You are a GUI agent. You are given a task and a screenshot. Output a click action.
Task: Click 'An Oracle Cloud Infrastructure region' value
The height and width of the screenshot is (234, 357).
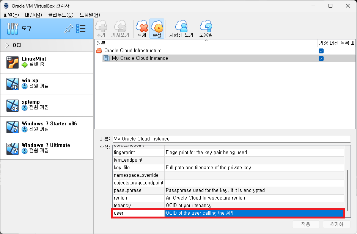205,198
